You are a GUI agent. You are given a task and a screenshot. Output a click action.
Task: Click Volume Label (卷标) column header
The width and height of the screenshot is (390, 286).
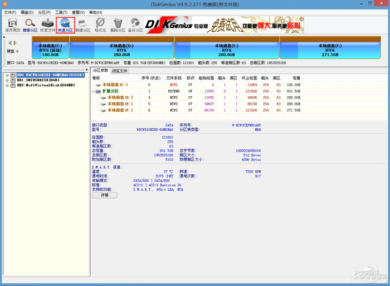tap(115, 78)
